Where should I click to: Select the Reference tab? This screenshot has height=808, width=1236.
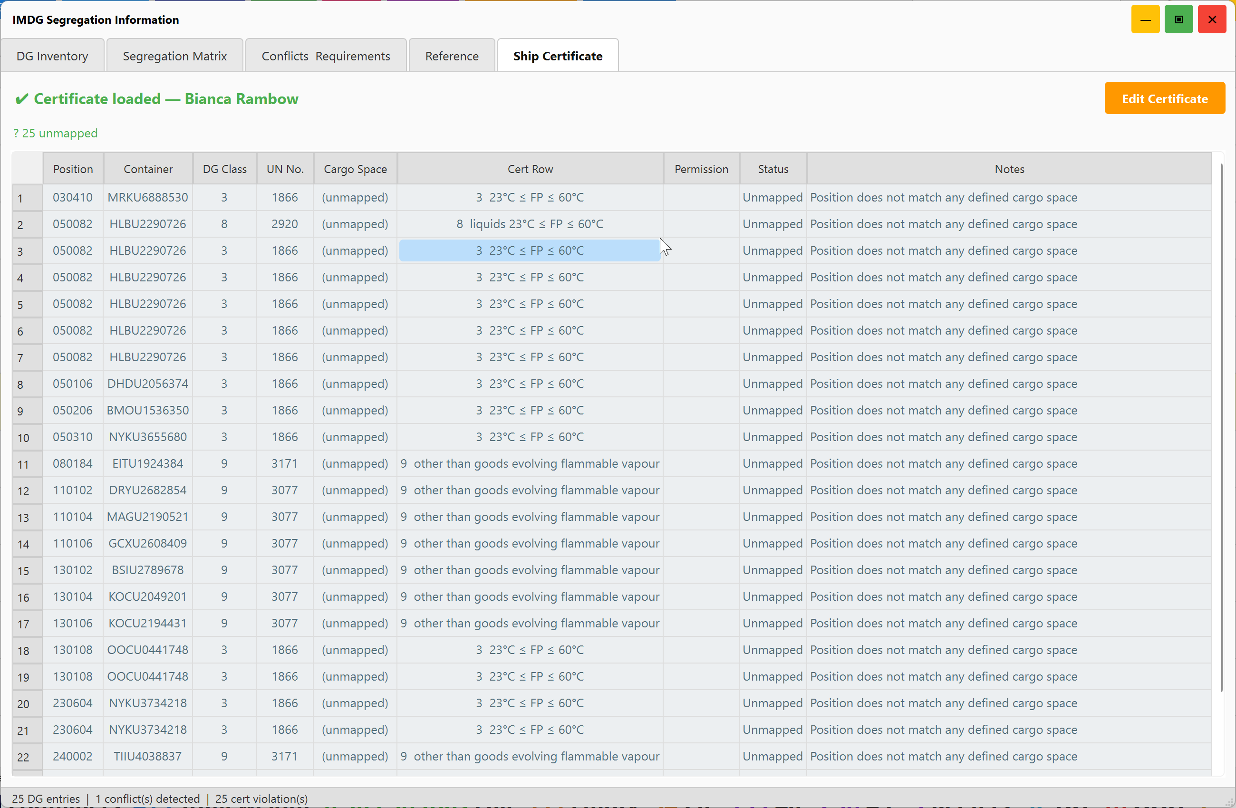(452, 56)
